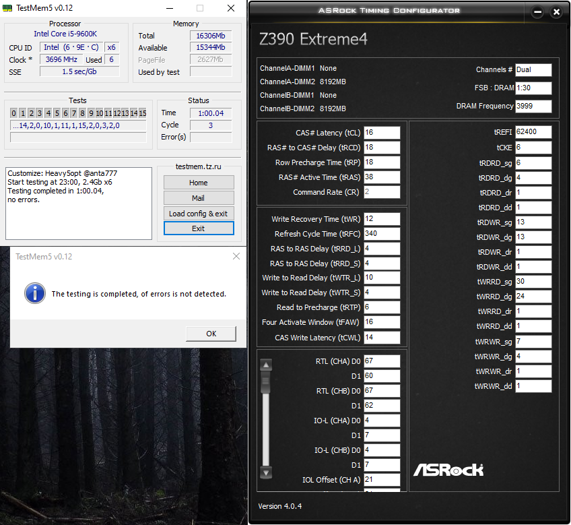Click the tRRD_L field showing 4

click(382, 249)
